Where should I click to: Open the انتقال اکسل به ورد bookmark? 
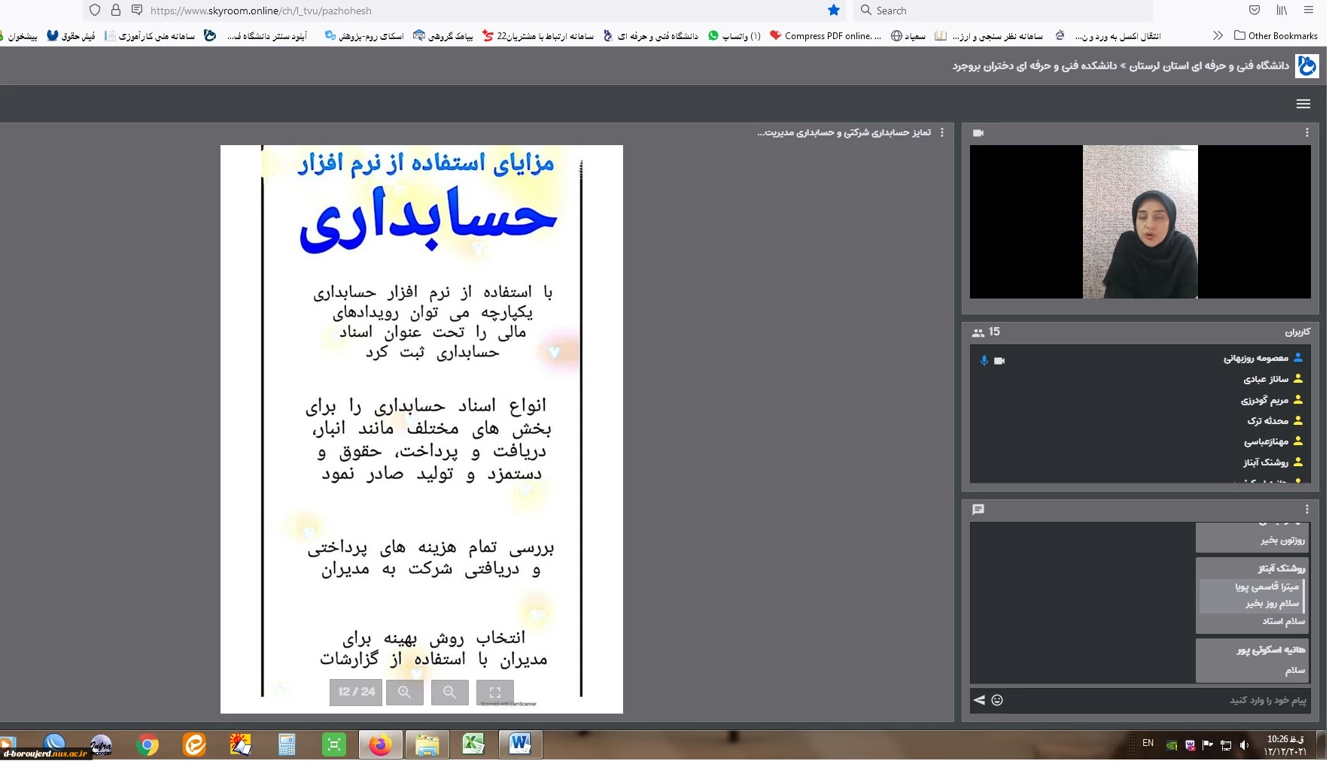(x=1108, y=35)
